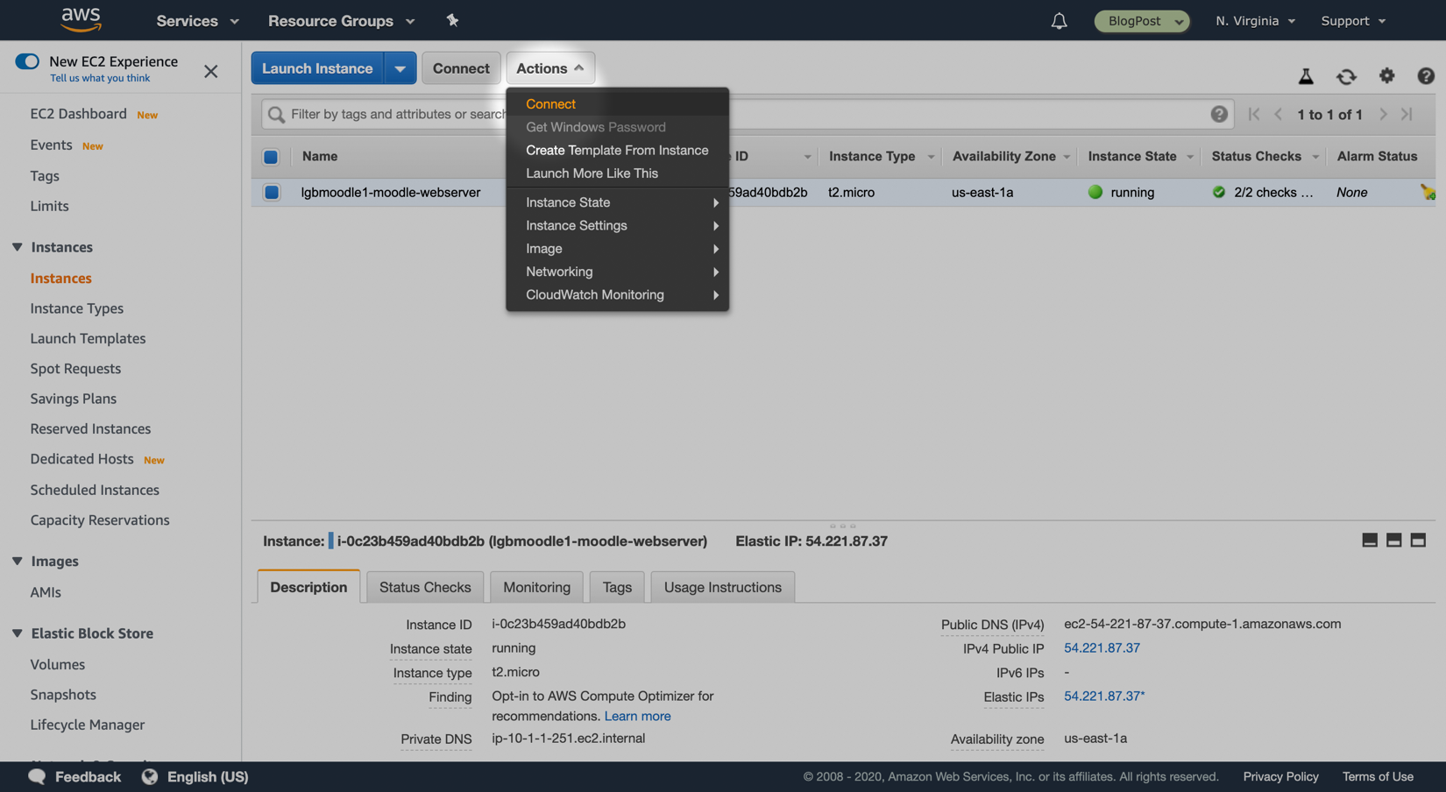
Task: Close the New EC2 Experience banner
Action: pos(211,71)
